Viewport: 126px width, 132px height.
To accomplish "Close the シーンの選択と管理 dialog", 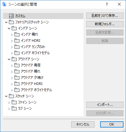I will click(x=119, y=4).
